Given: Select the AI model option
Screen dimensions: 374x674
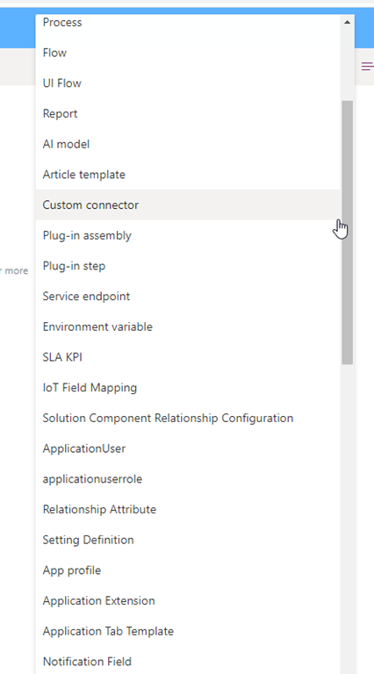Looking at the screenshot, I should tap(188, 144).
